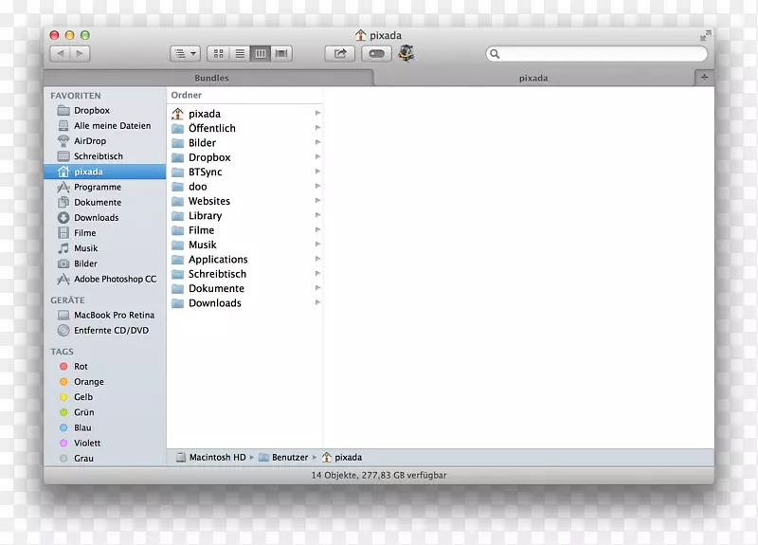The width and height of the screenshot is (758, 545).
Task: Open Musik in the Favoriten sidebar
Action: point(104,248)
